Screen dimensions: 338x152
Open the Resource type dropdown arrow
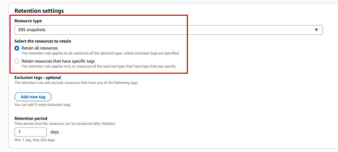[316, 30]
